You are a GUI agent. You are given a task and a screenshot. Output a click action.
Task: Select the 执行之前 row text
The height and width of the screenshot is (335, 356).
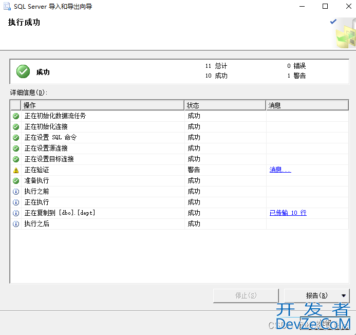coord(37,191)
